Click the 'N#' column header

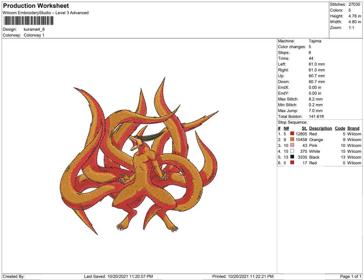pos(286,128)
